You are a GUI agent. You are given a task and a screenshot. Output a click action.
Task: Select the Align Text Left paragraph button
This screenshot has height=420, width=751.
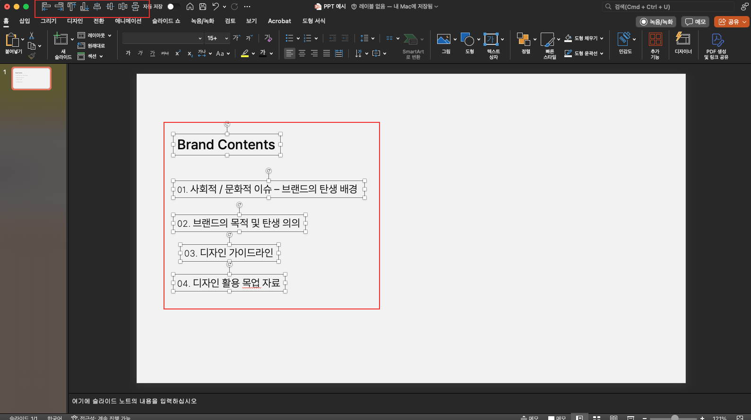290,53
